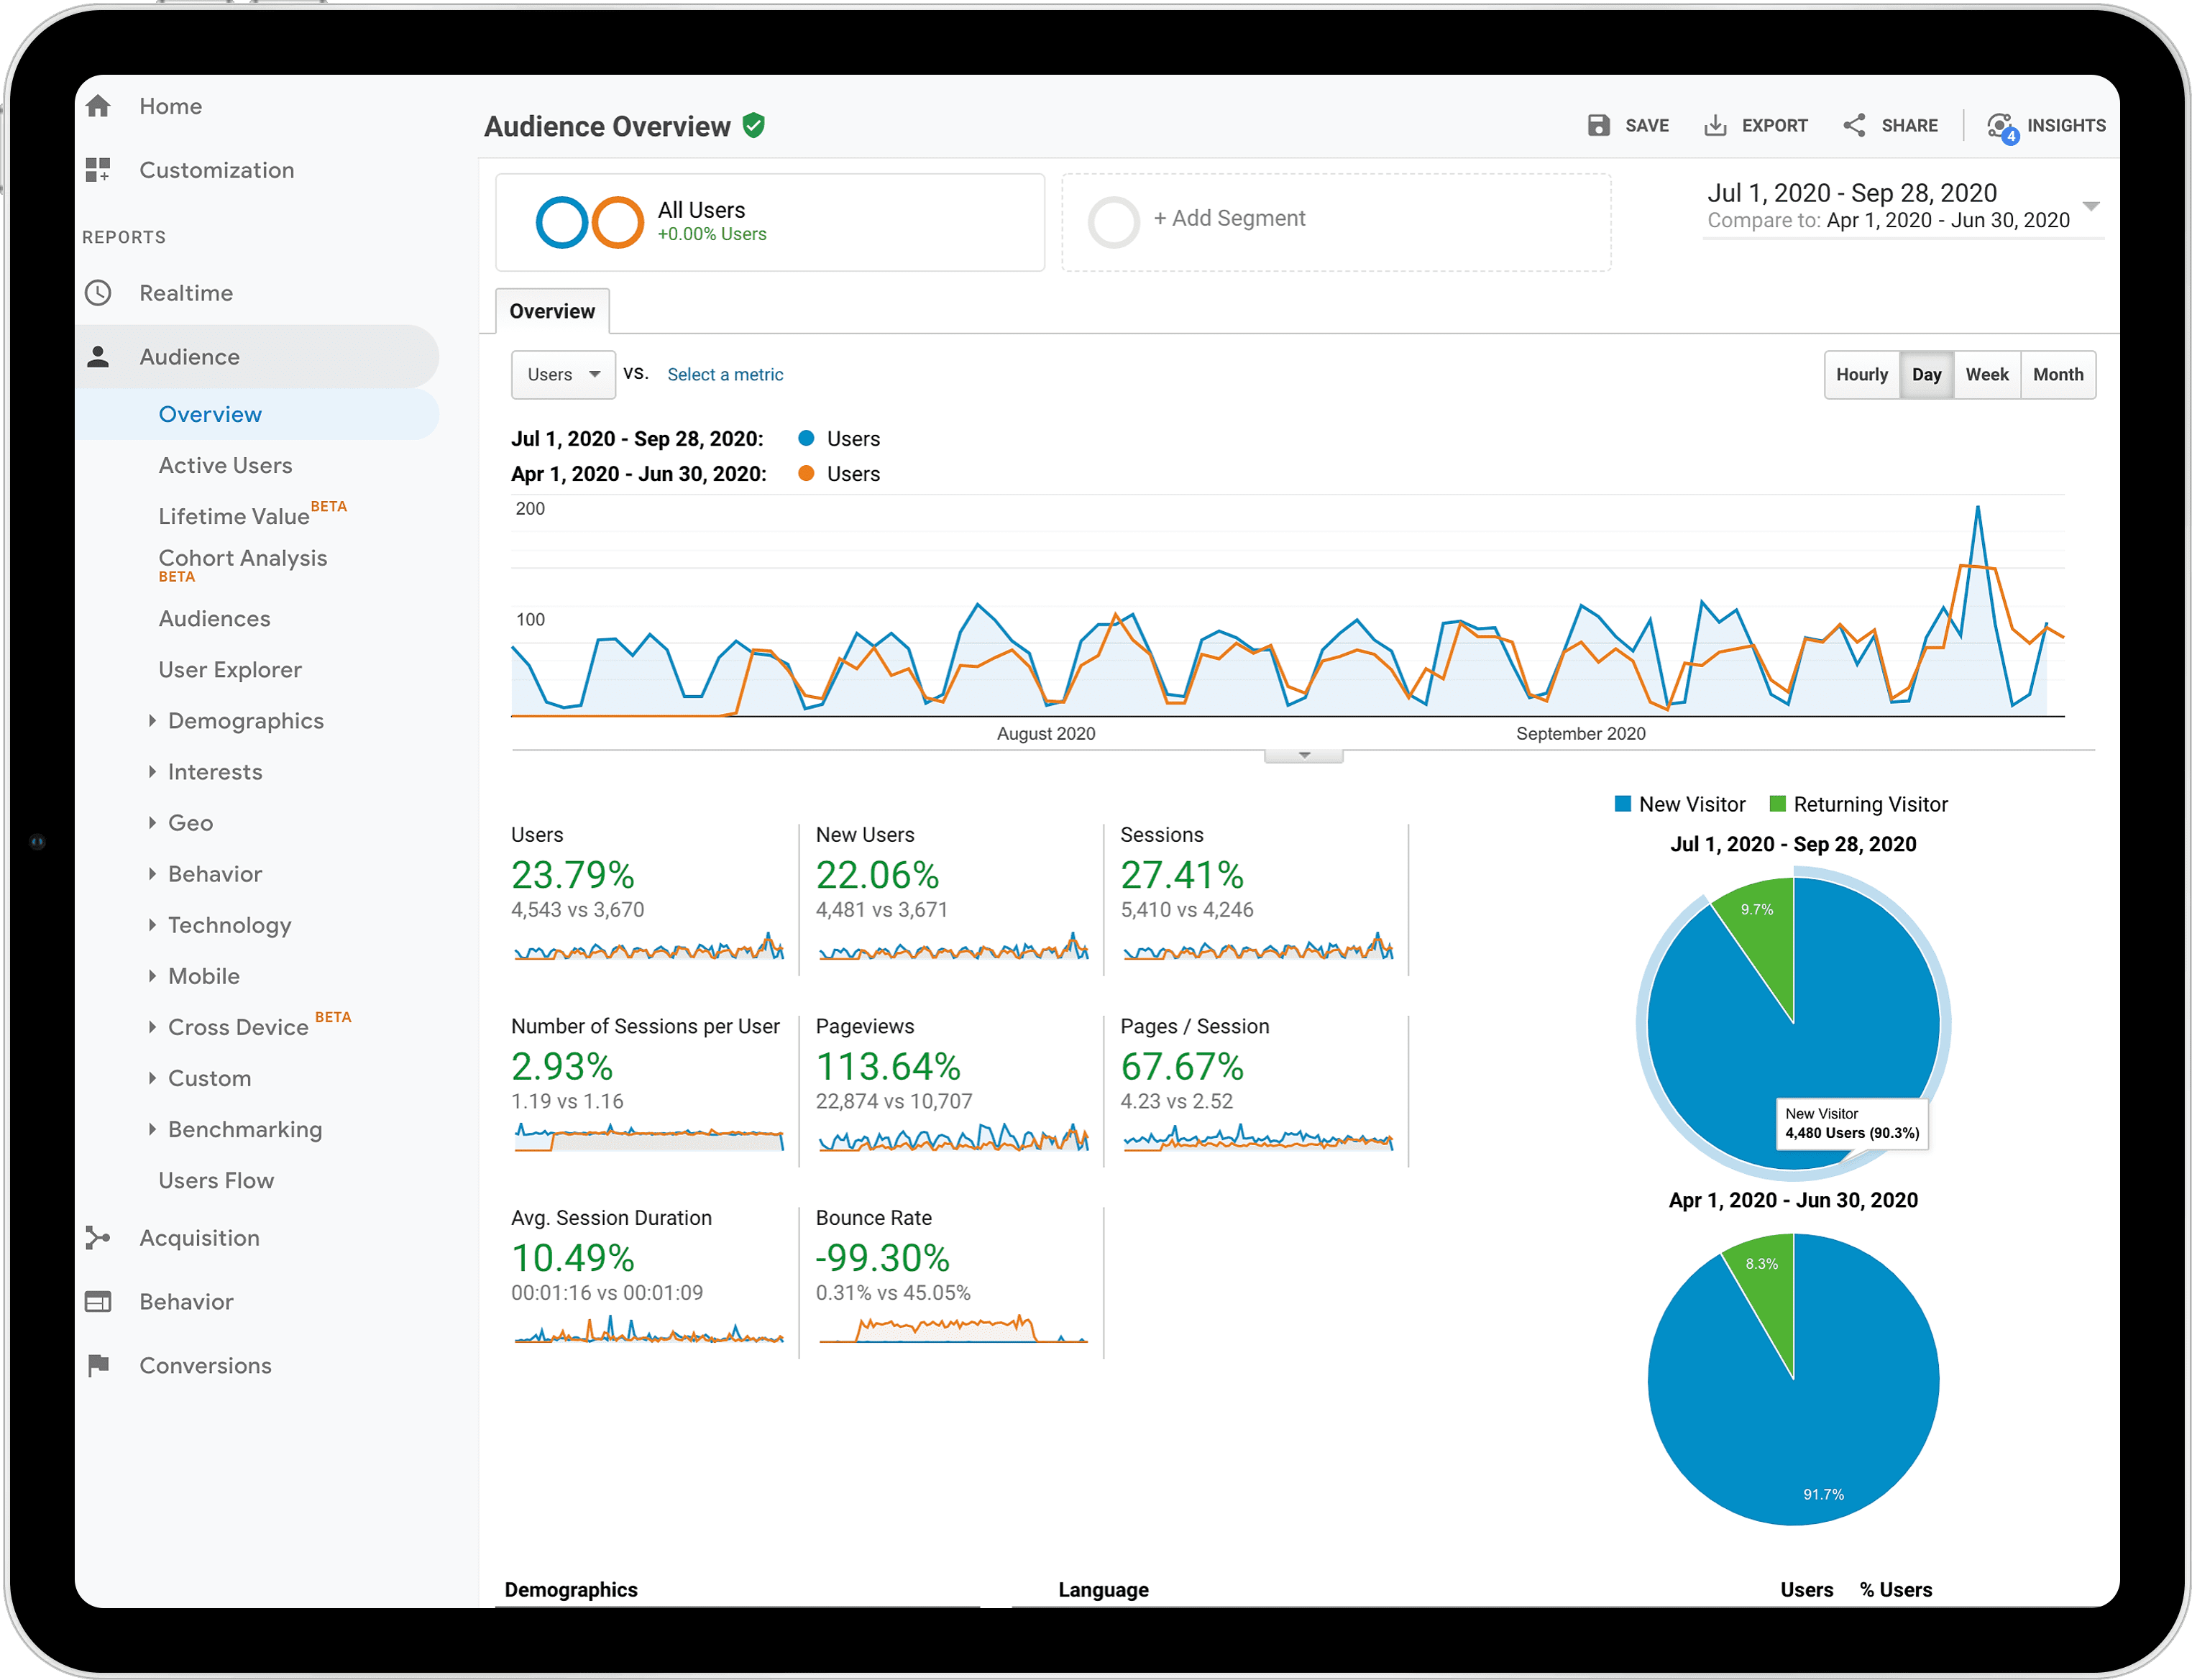Screen dimensions: 2192x1680
Task: Expand the Mobile submenu
Action: pos(152,976)
